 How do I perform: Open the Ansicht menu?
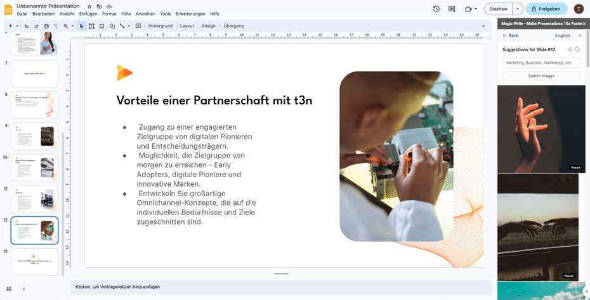point(67,14)
